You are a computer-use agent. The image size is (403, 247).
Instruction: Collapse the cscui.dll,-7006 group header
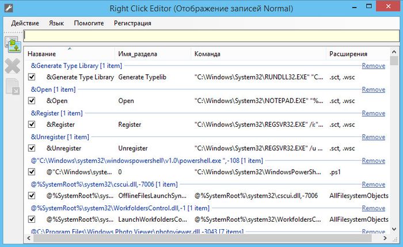96,184
